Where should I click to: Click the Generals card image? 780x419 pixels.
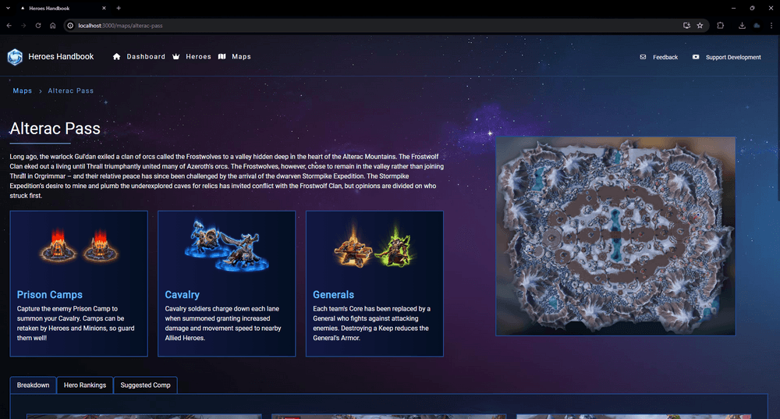pyautogui.click(x=374, y=245)
